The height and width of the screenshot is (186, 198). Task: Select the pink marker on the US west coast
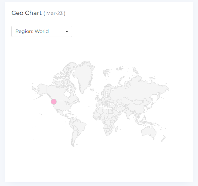tap(54, 101)
